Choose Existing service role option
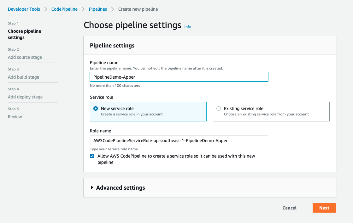Screen dimensions: 353x223 point(219,109)
